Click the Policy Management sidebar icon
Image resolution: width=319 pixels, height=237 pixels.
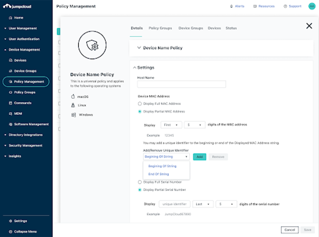pos(11,81)
